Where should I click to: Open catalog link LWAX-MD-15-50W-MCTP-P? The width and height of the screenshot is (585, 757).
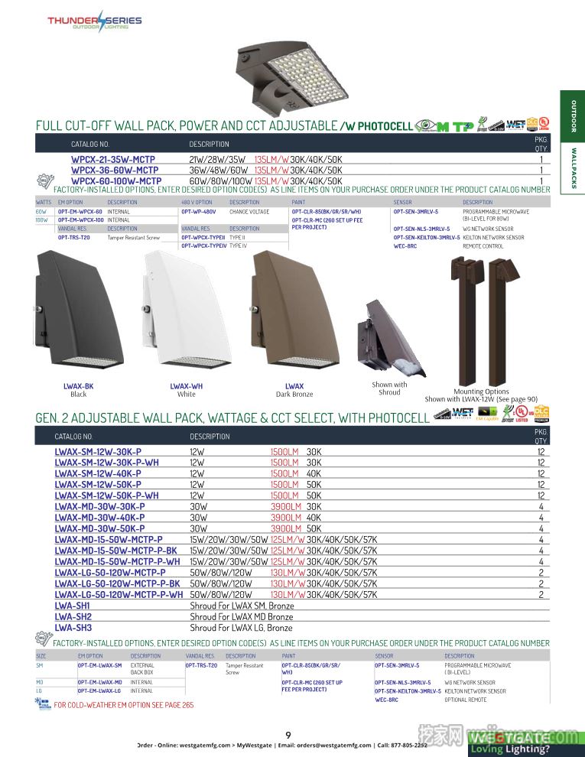coord(109,539)
